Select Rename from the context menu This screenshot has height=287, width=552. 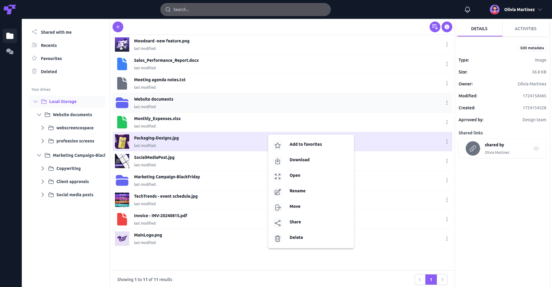[297, 191]
